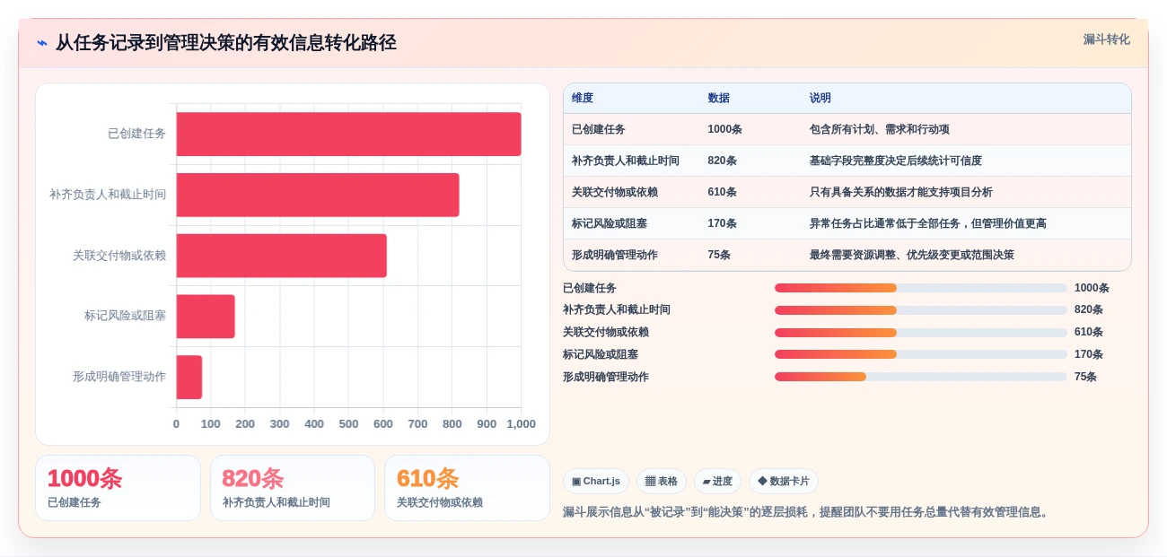Click 标记风险或阻塞 in the table
The height and width of the screenshot is (557, 1167).
pos(610,223)
